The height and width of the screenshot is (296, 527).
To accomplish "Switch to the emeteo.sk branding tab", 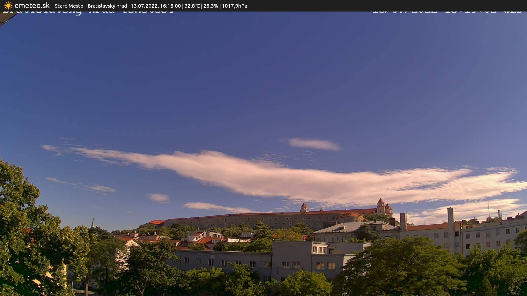I will (32, 5).
